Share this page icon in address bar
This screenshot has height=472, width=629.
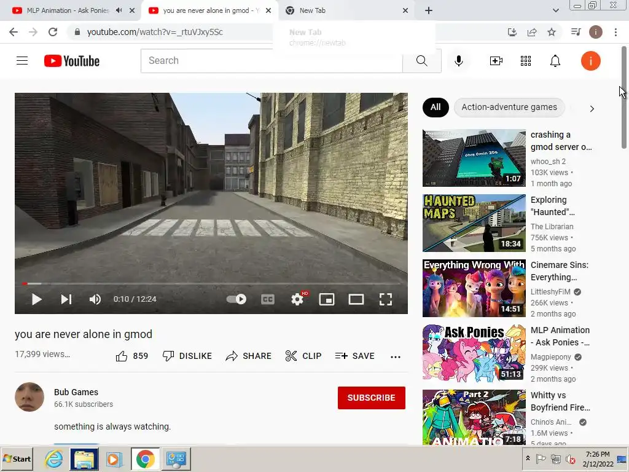coord(532,32)
